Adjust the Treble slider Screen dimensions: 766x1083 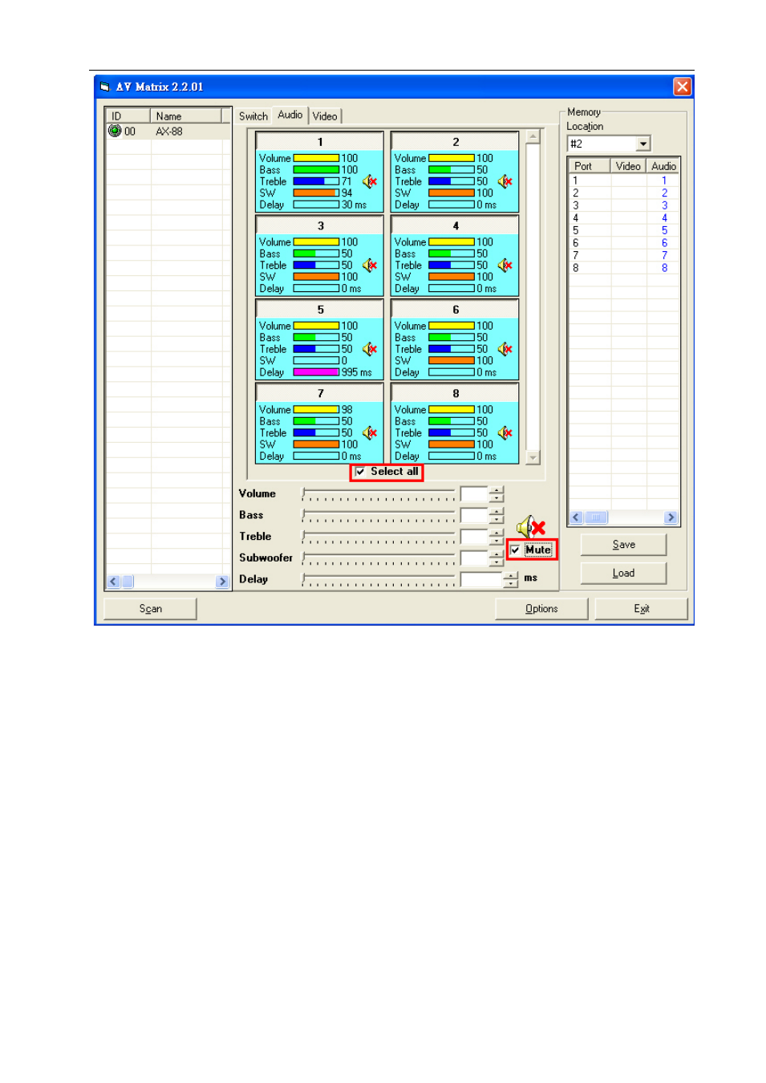pyautogui.click(x=378, y=537)
